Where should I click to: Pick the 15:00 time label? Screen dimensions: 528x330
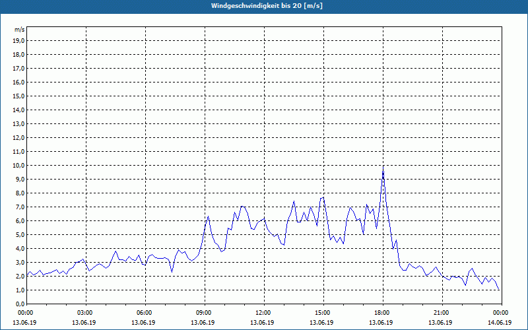[323, 313]
